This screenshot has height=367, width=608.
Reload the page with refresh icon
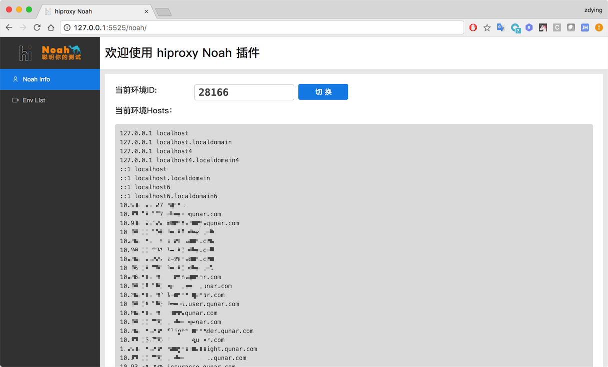pos(37,27)
